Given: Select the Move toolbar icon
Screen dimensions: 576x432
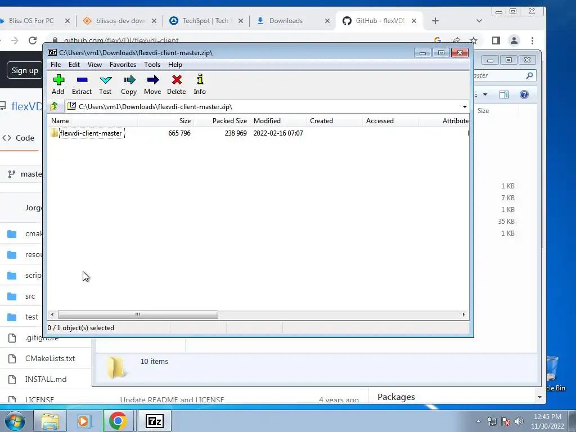Looking at the screenshot, I should pos(152,85).
